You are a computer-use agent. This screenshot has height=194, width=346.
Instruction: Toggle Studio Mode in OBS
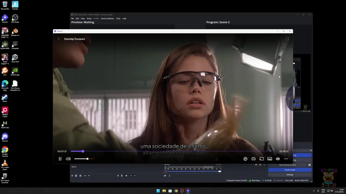pos(290,170)
